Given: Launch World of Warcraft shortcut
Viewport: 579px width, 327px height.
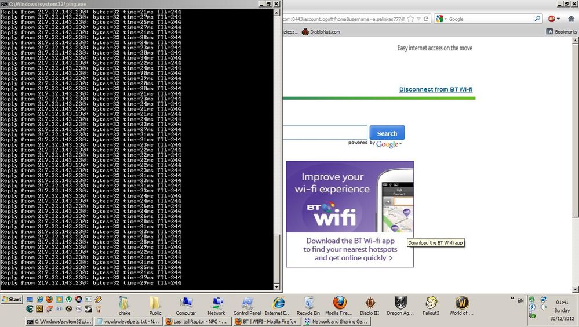Looking at the screenshot, I should (x=461, y=306).
